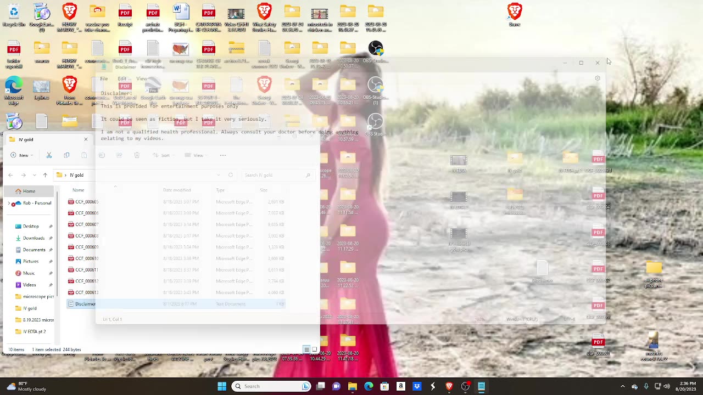Viewport: 703px width, 395px height.
Task: Launch Brave browser from the taskbar
Action: pyautogui.click(x=449, y=386)
